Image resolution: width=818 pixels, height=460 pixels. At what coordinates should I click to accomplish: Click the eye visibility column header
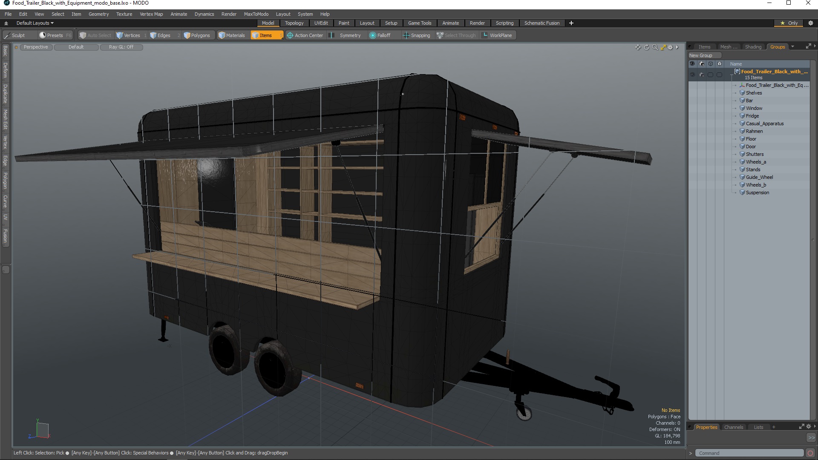point(692,64)
